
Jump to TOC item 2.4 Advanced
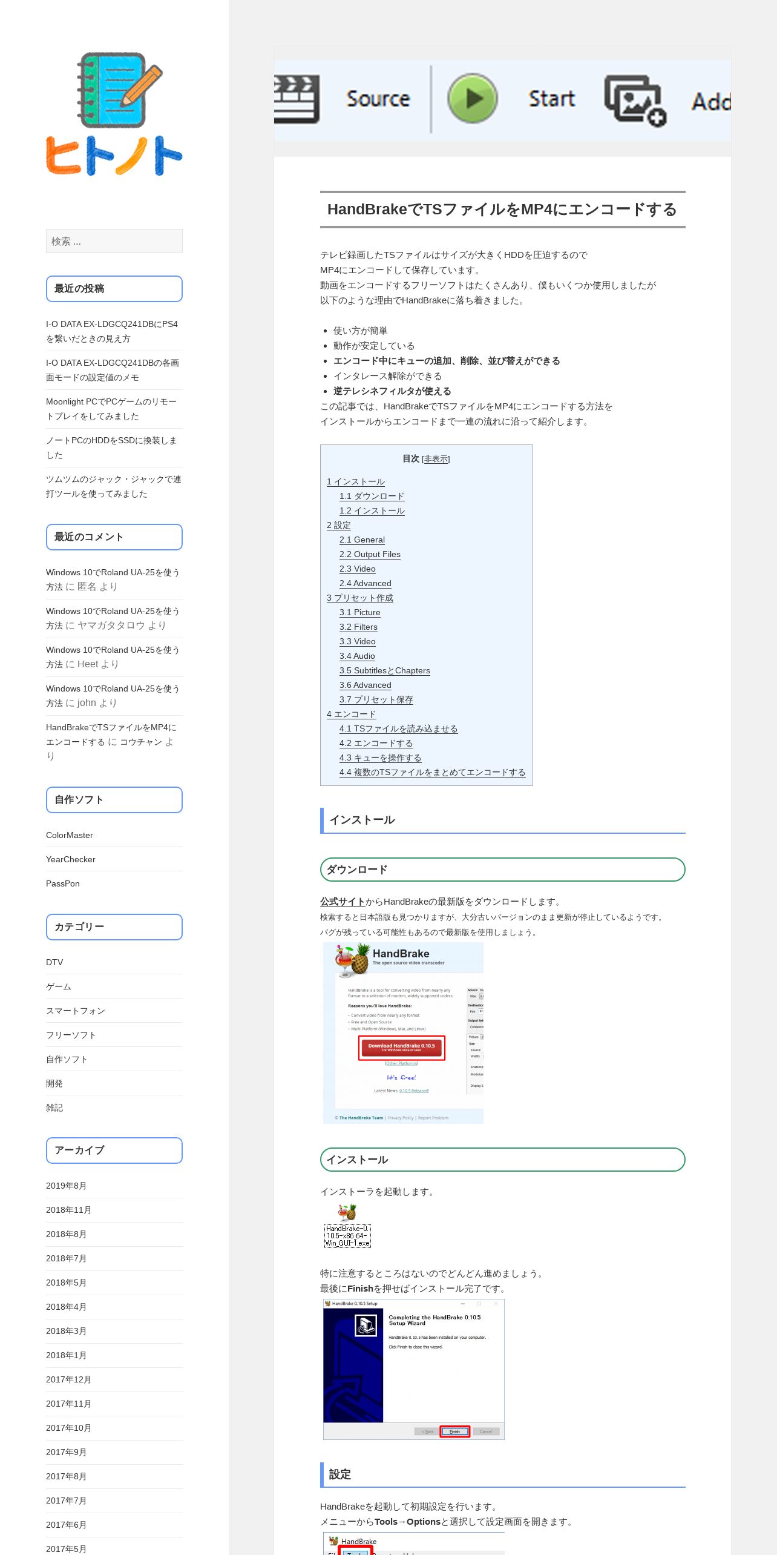[366, 583]
